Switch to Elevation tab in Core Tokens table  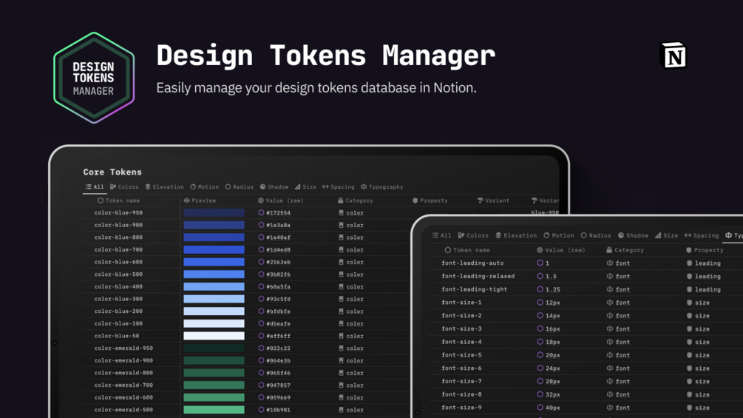pyautogui.click(x=164, y=186)
